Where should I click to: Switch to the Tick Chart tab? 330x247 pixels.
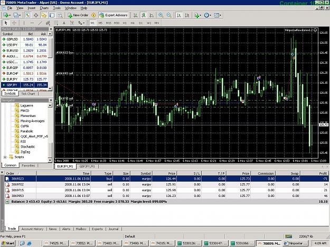(x=28, y=94)
